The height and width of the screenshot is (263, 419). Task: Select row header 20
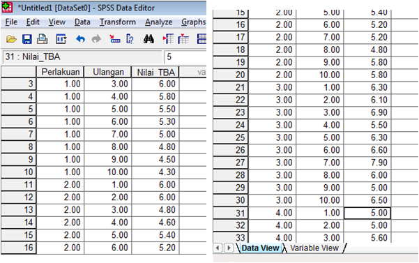[x=230, y=75]
